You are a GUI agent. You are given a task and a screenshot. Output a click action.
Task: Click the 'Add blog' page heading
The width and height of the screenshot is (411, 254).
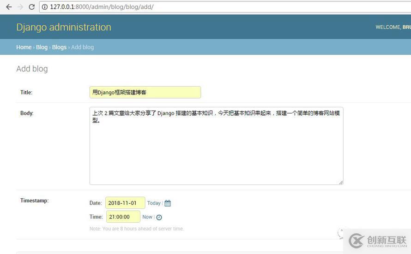[x=32, y=69]
